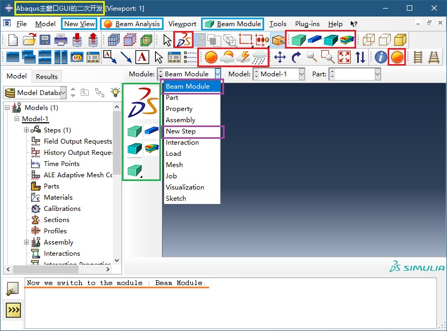Close the Module dropdown by its arrow
The width and height of the screenshot is (447, 331).
click(218, 74)
